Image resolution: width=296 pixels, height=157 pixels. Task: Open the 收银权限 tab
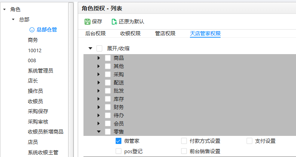pos(131,33)
